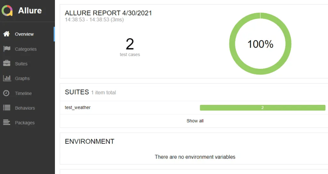Open the test_weather suite

[x=77, y=108]
